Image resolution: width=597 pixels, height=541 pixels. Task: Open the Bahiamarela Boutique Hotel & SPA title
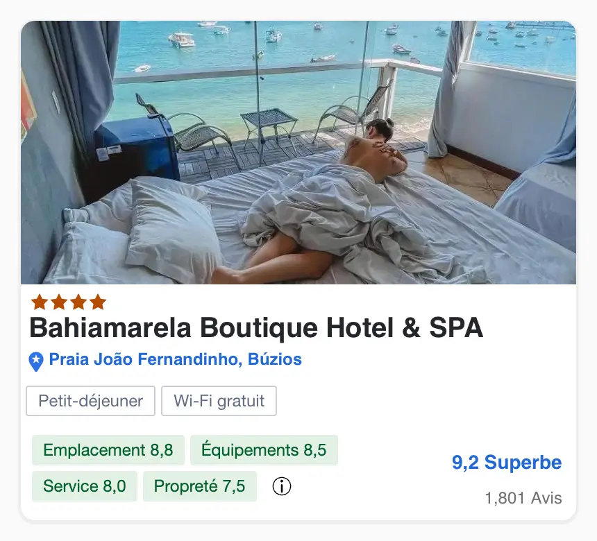tap(256, 327)
